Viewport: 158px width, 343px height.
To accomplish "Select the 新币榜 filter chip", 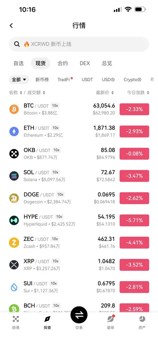I will click(42, 79).
